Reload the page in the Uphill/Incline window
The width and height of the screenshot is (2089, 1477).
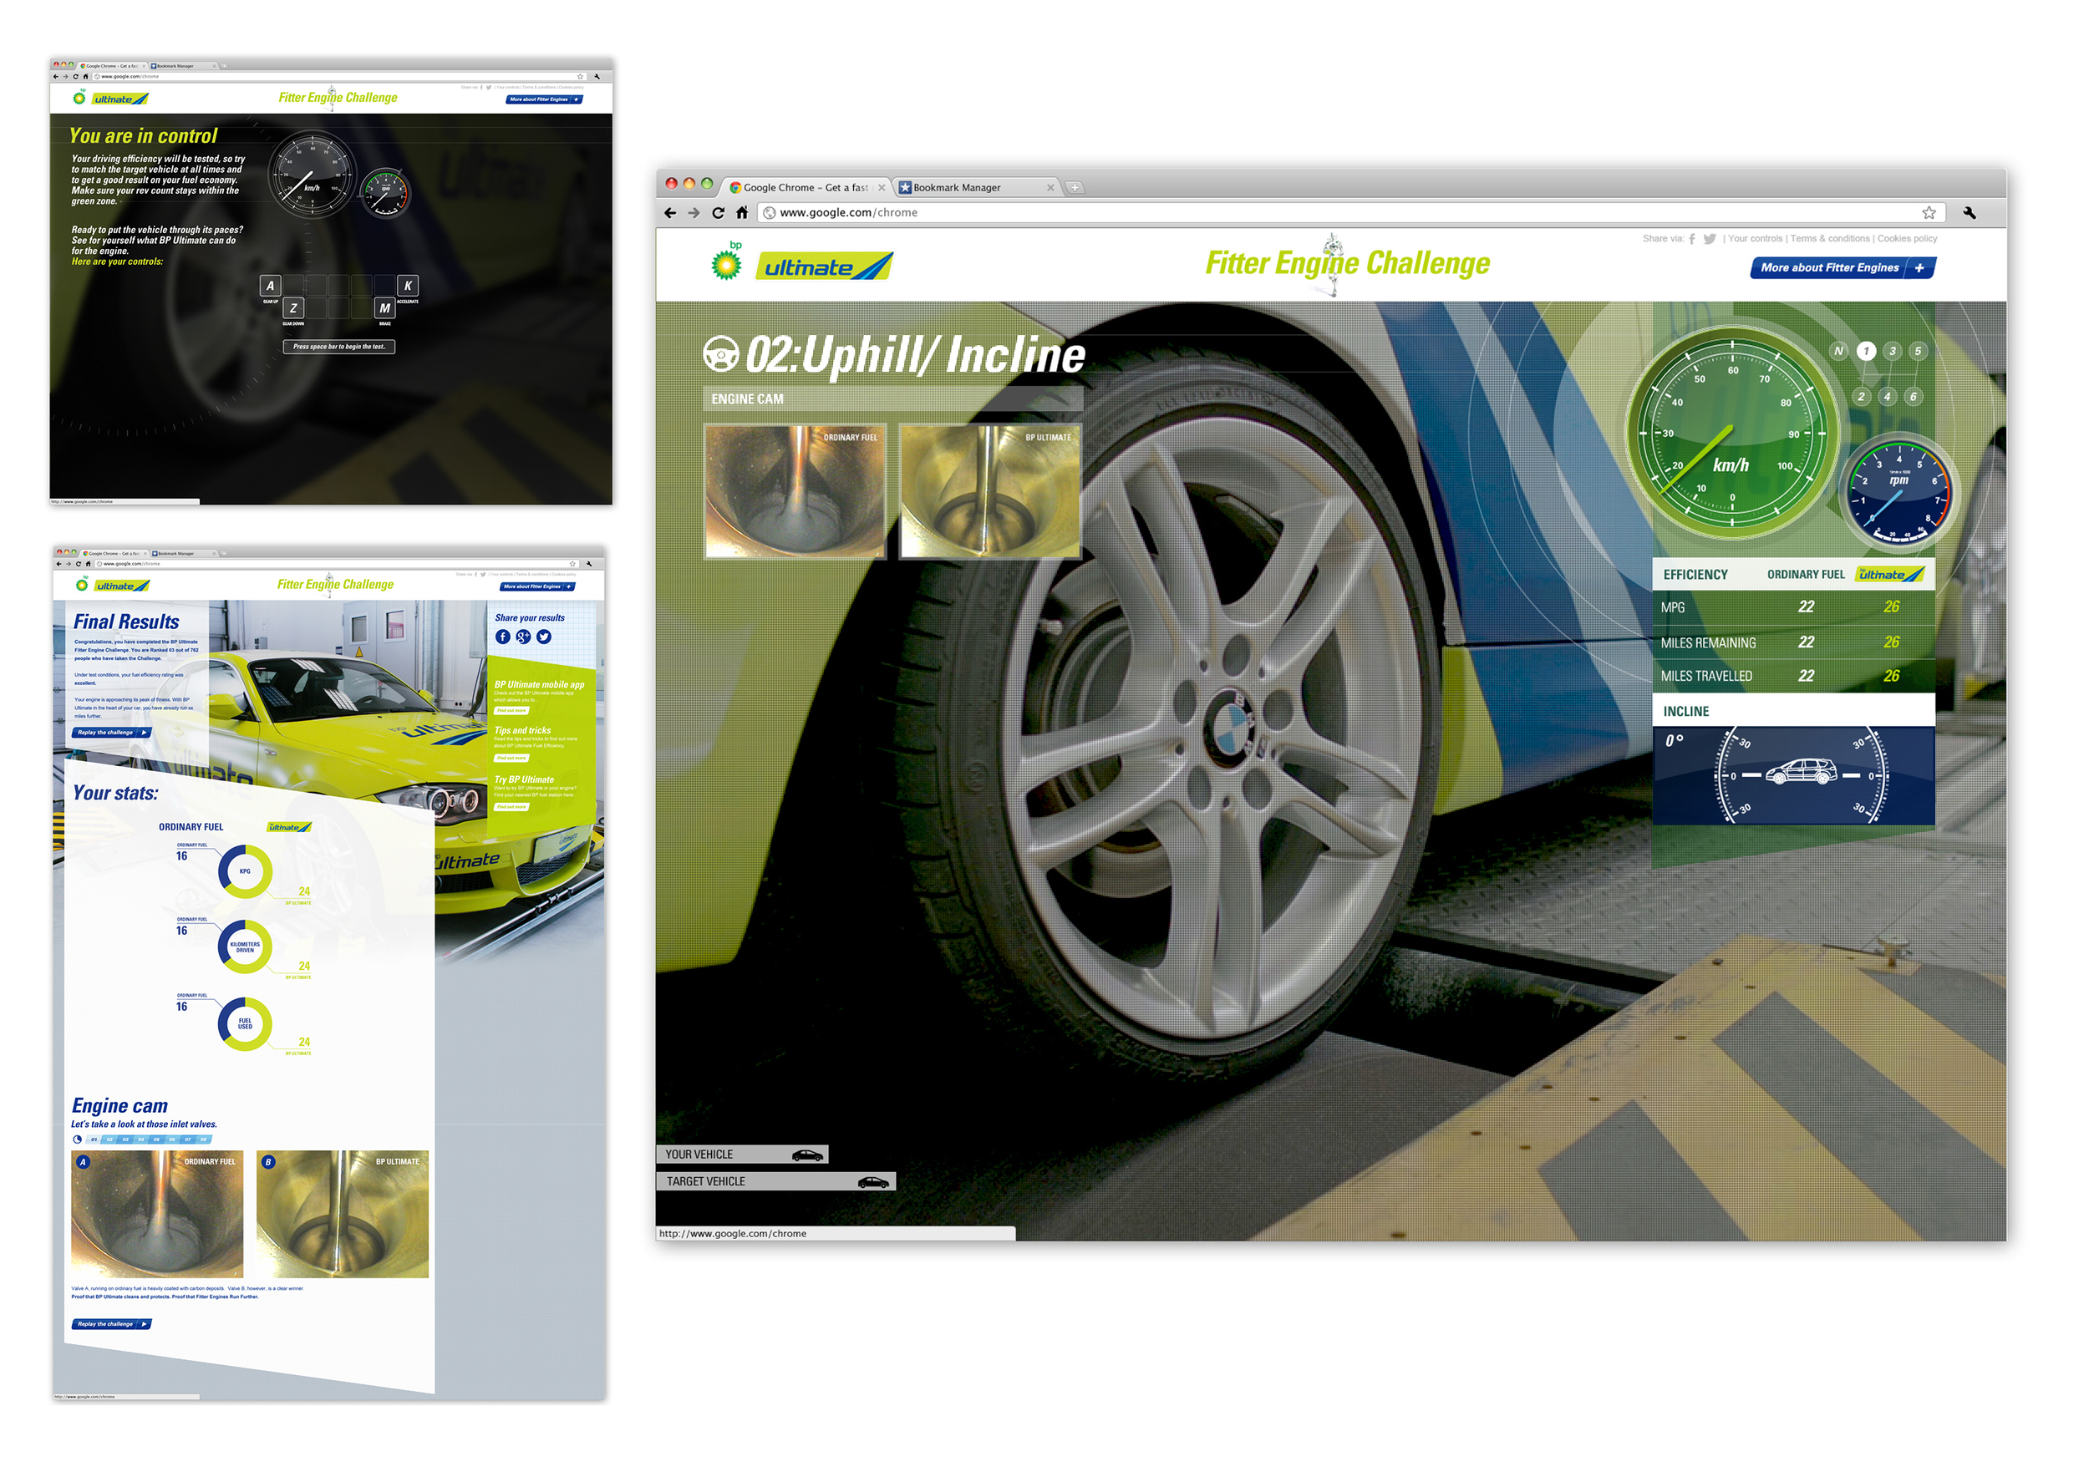point(718,213)
